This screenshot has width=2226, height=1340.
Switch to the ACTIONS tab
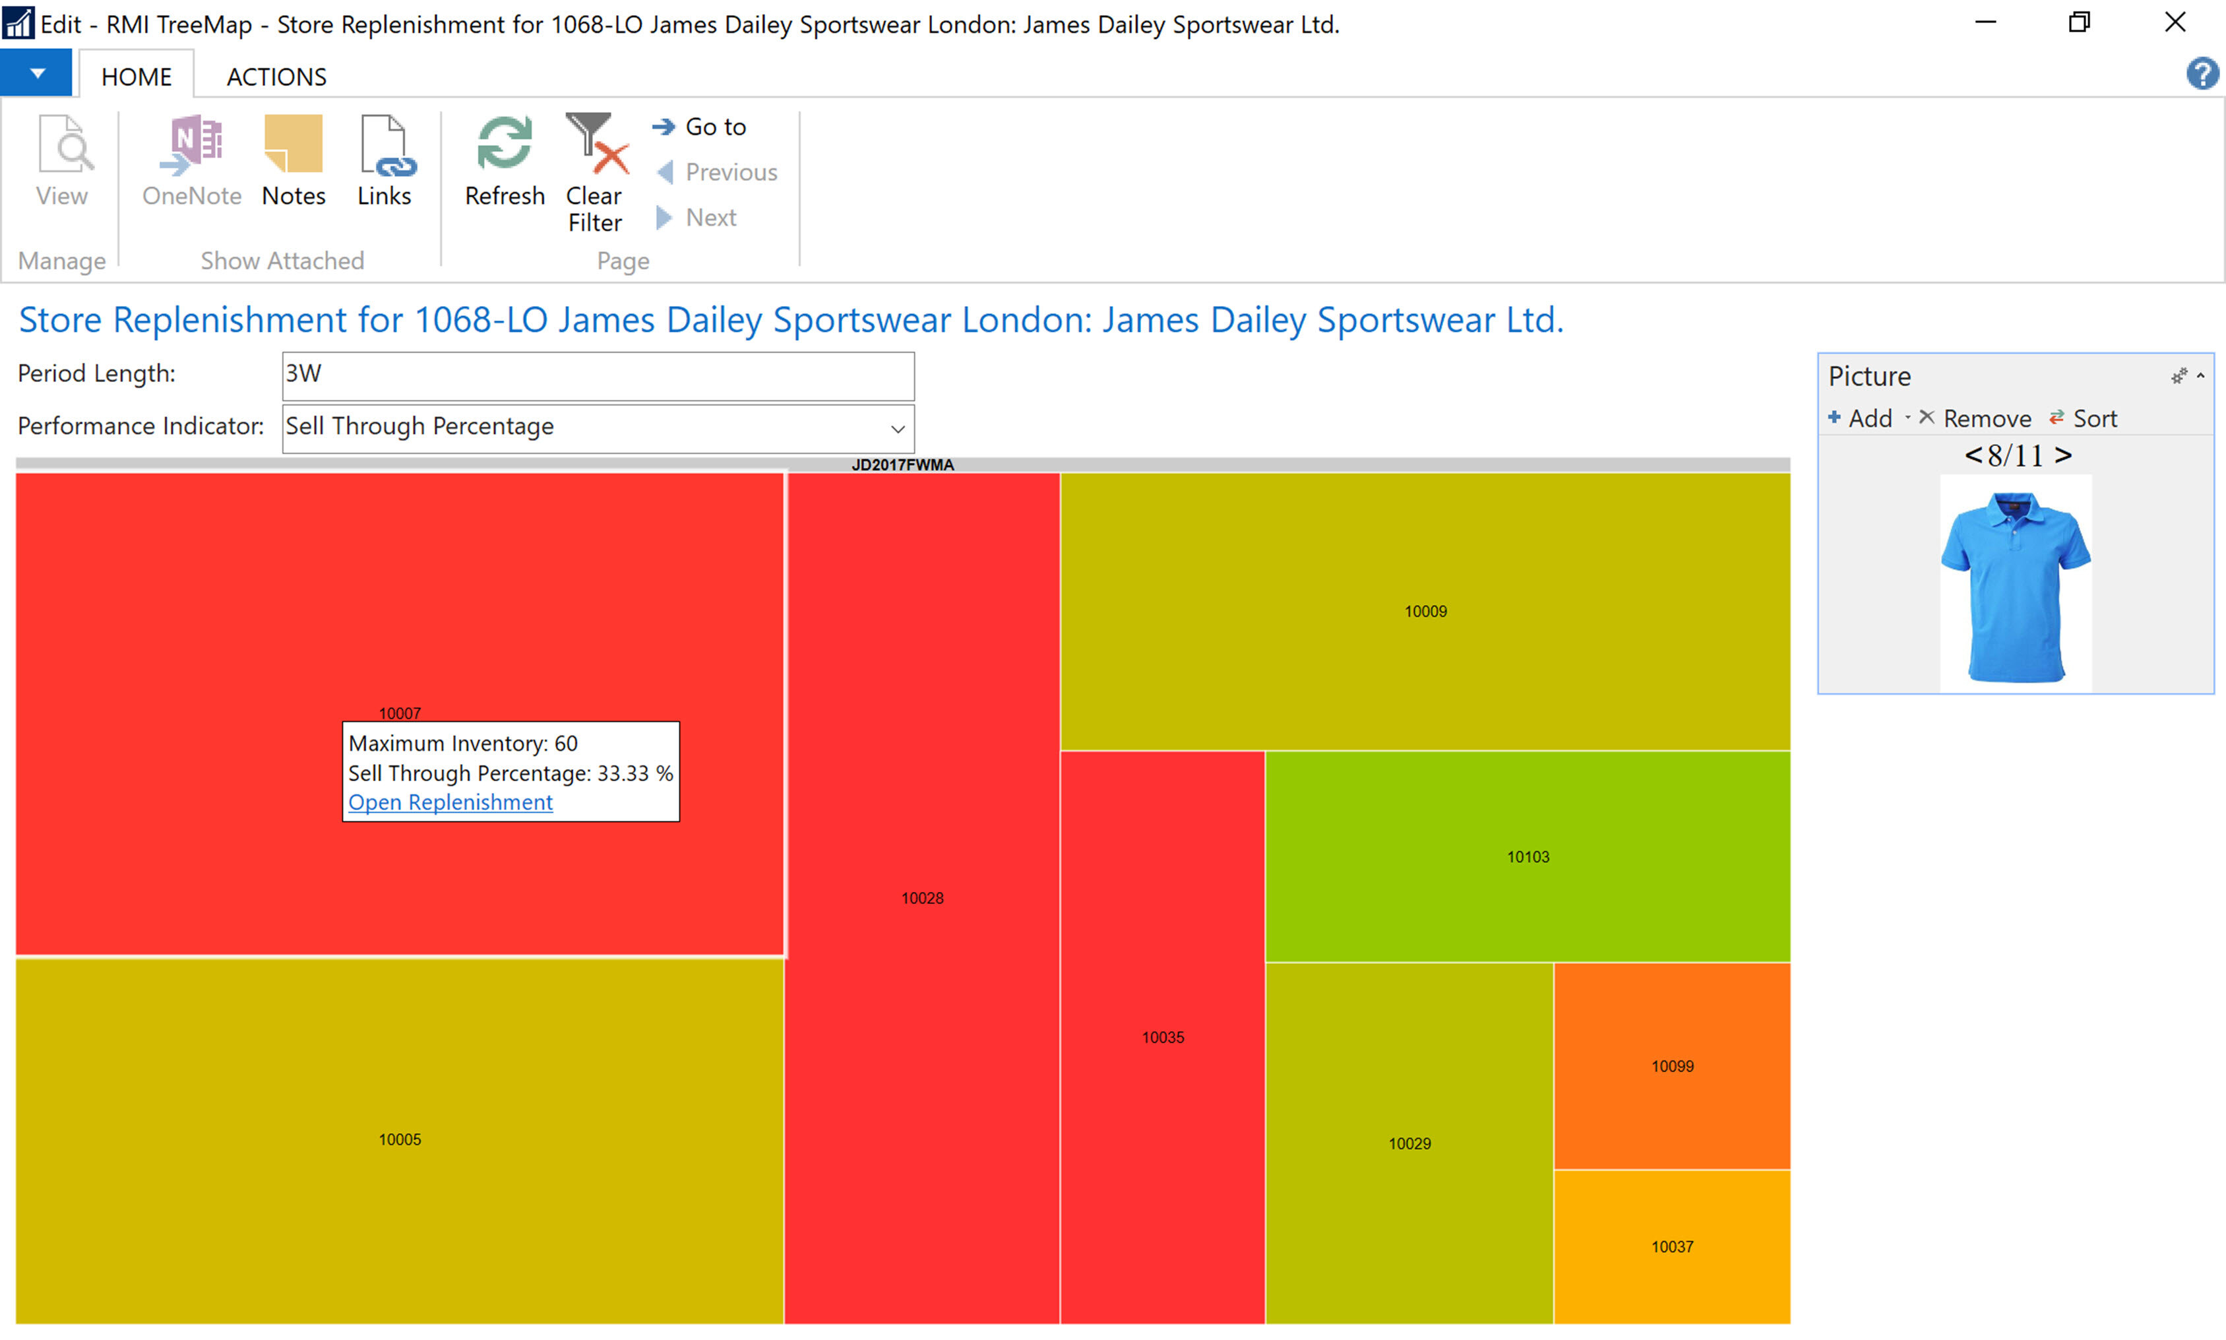click(x=276, y=77)
